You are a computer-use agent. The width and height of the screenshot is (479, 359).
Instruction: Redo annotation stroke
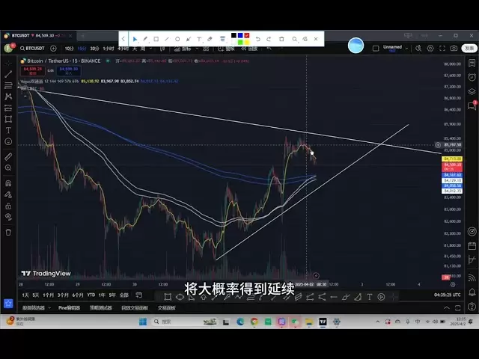point(269,39)
